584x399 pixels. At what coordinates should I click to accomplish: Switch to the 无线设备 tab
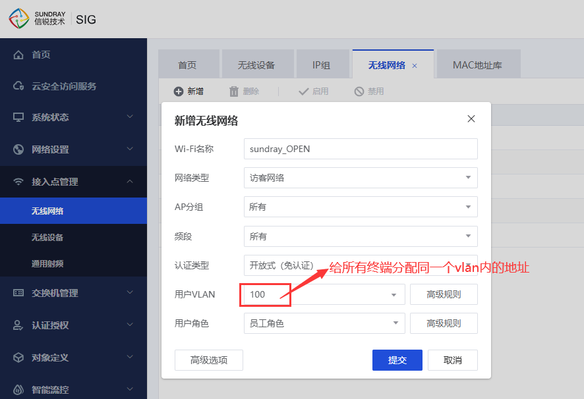(x=258, y=64)
